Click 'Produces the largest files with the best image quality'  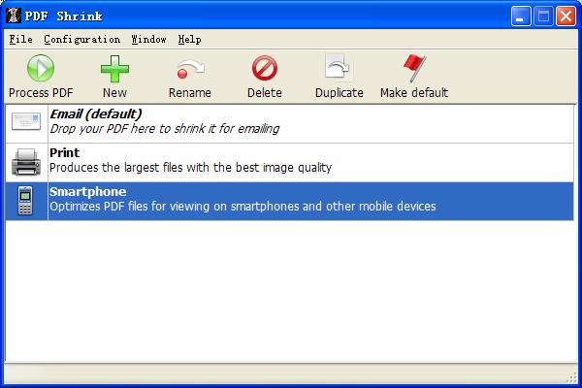point(191,168)
